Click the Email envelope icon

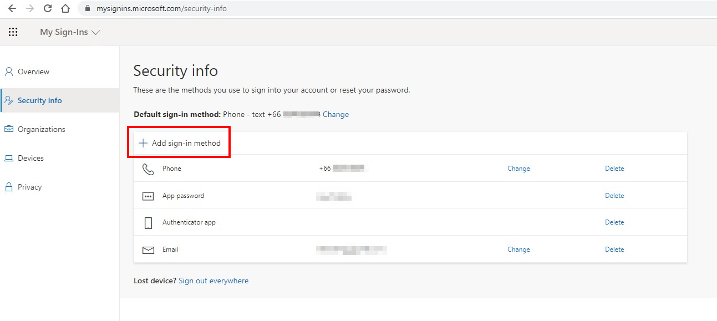(148, 250)
